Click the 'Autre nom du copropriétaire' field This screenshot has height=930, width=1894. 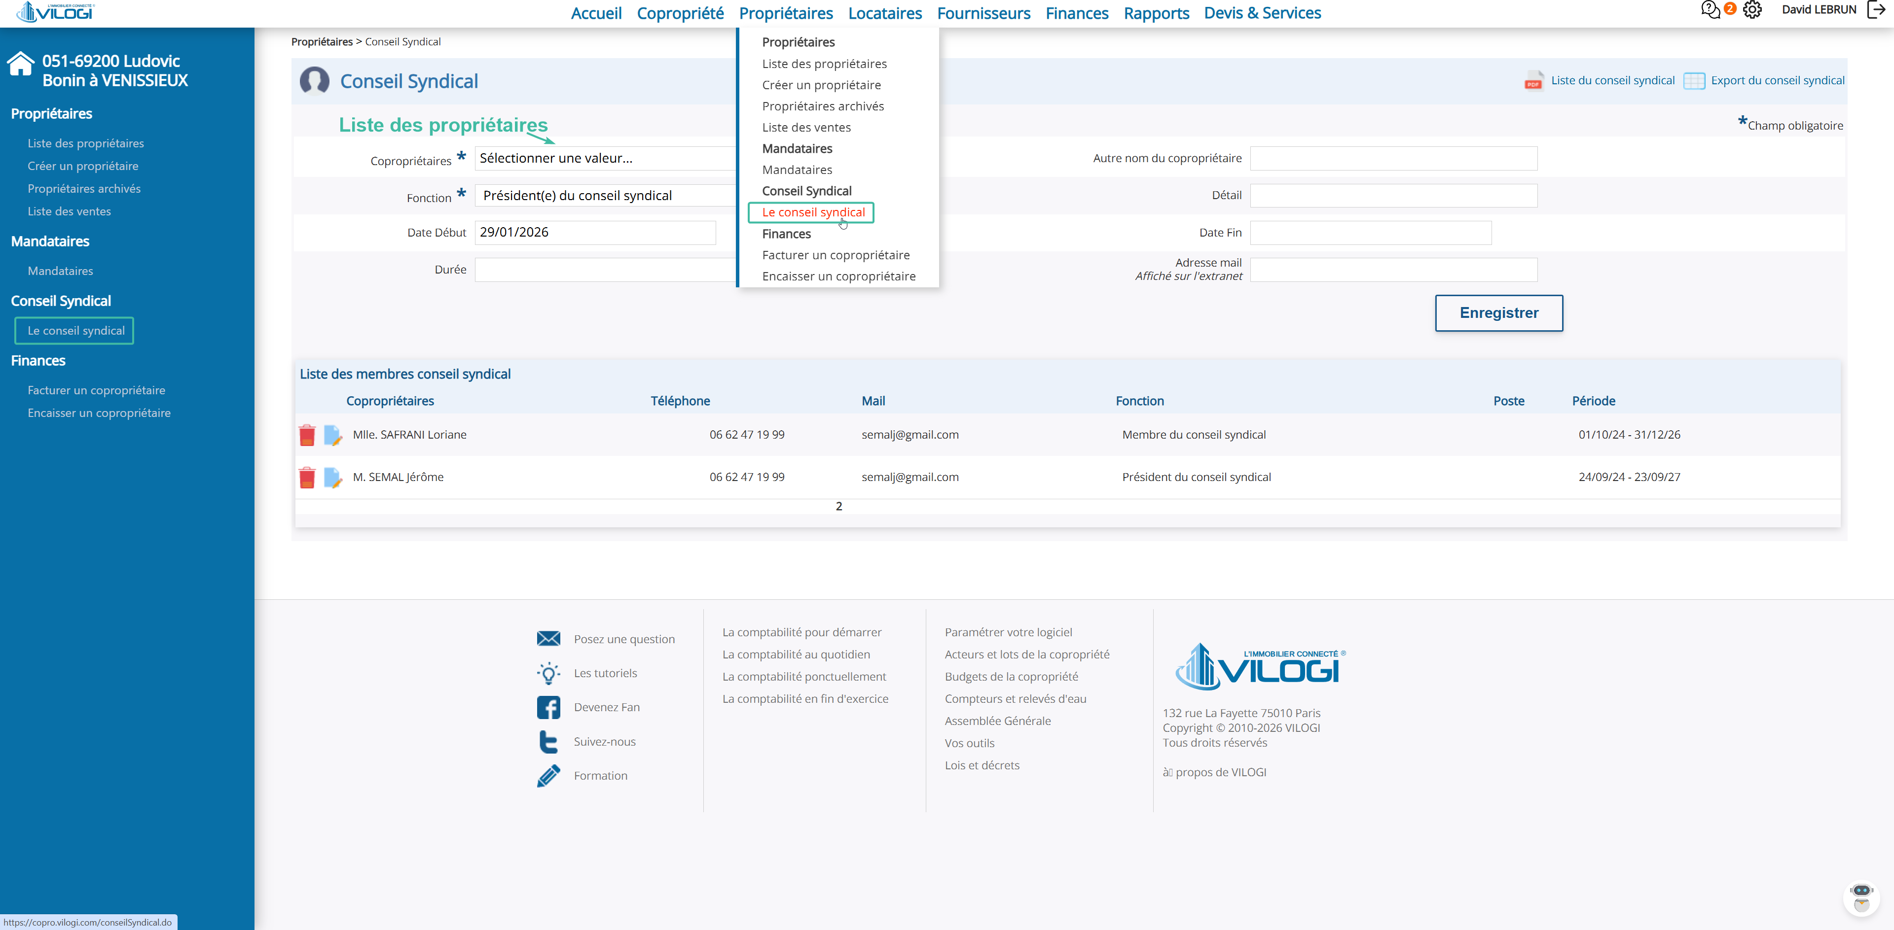[1394, 158]
